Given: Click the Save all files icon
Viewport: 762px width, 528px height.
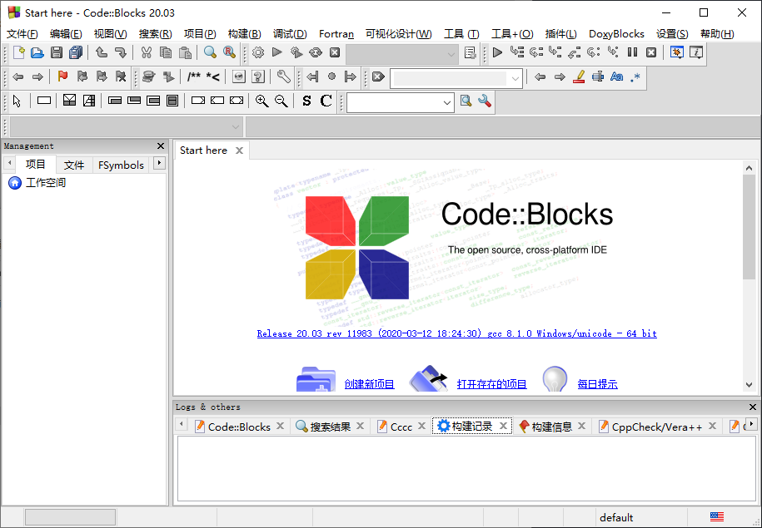Looking at the screenshot, I should (x=76, y=52).
